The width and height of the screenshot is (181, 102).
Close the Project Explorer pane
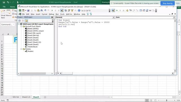[x=52, y=17]
